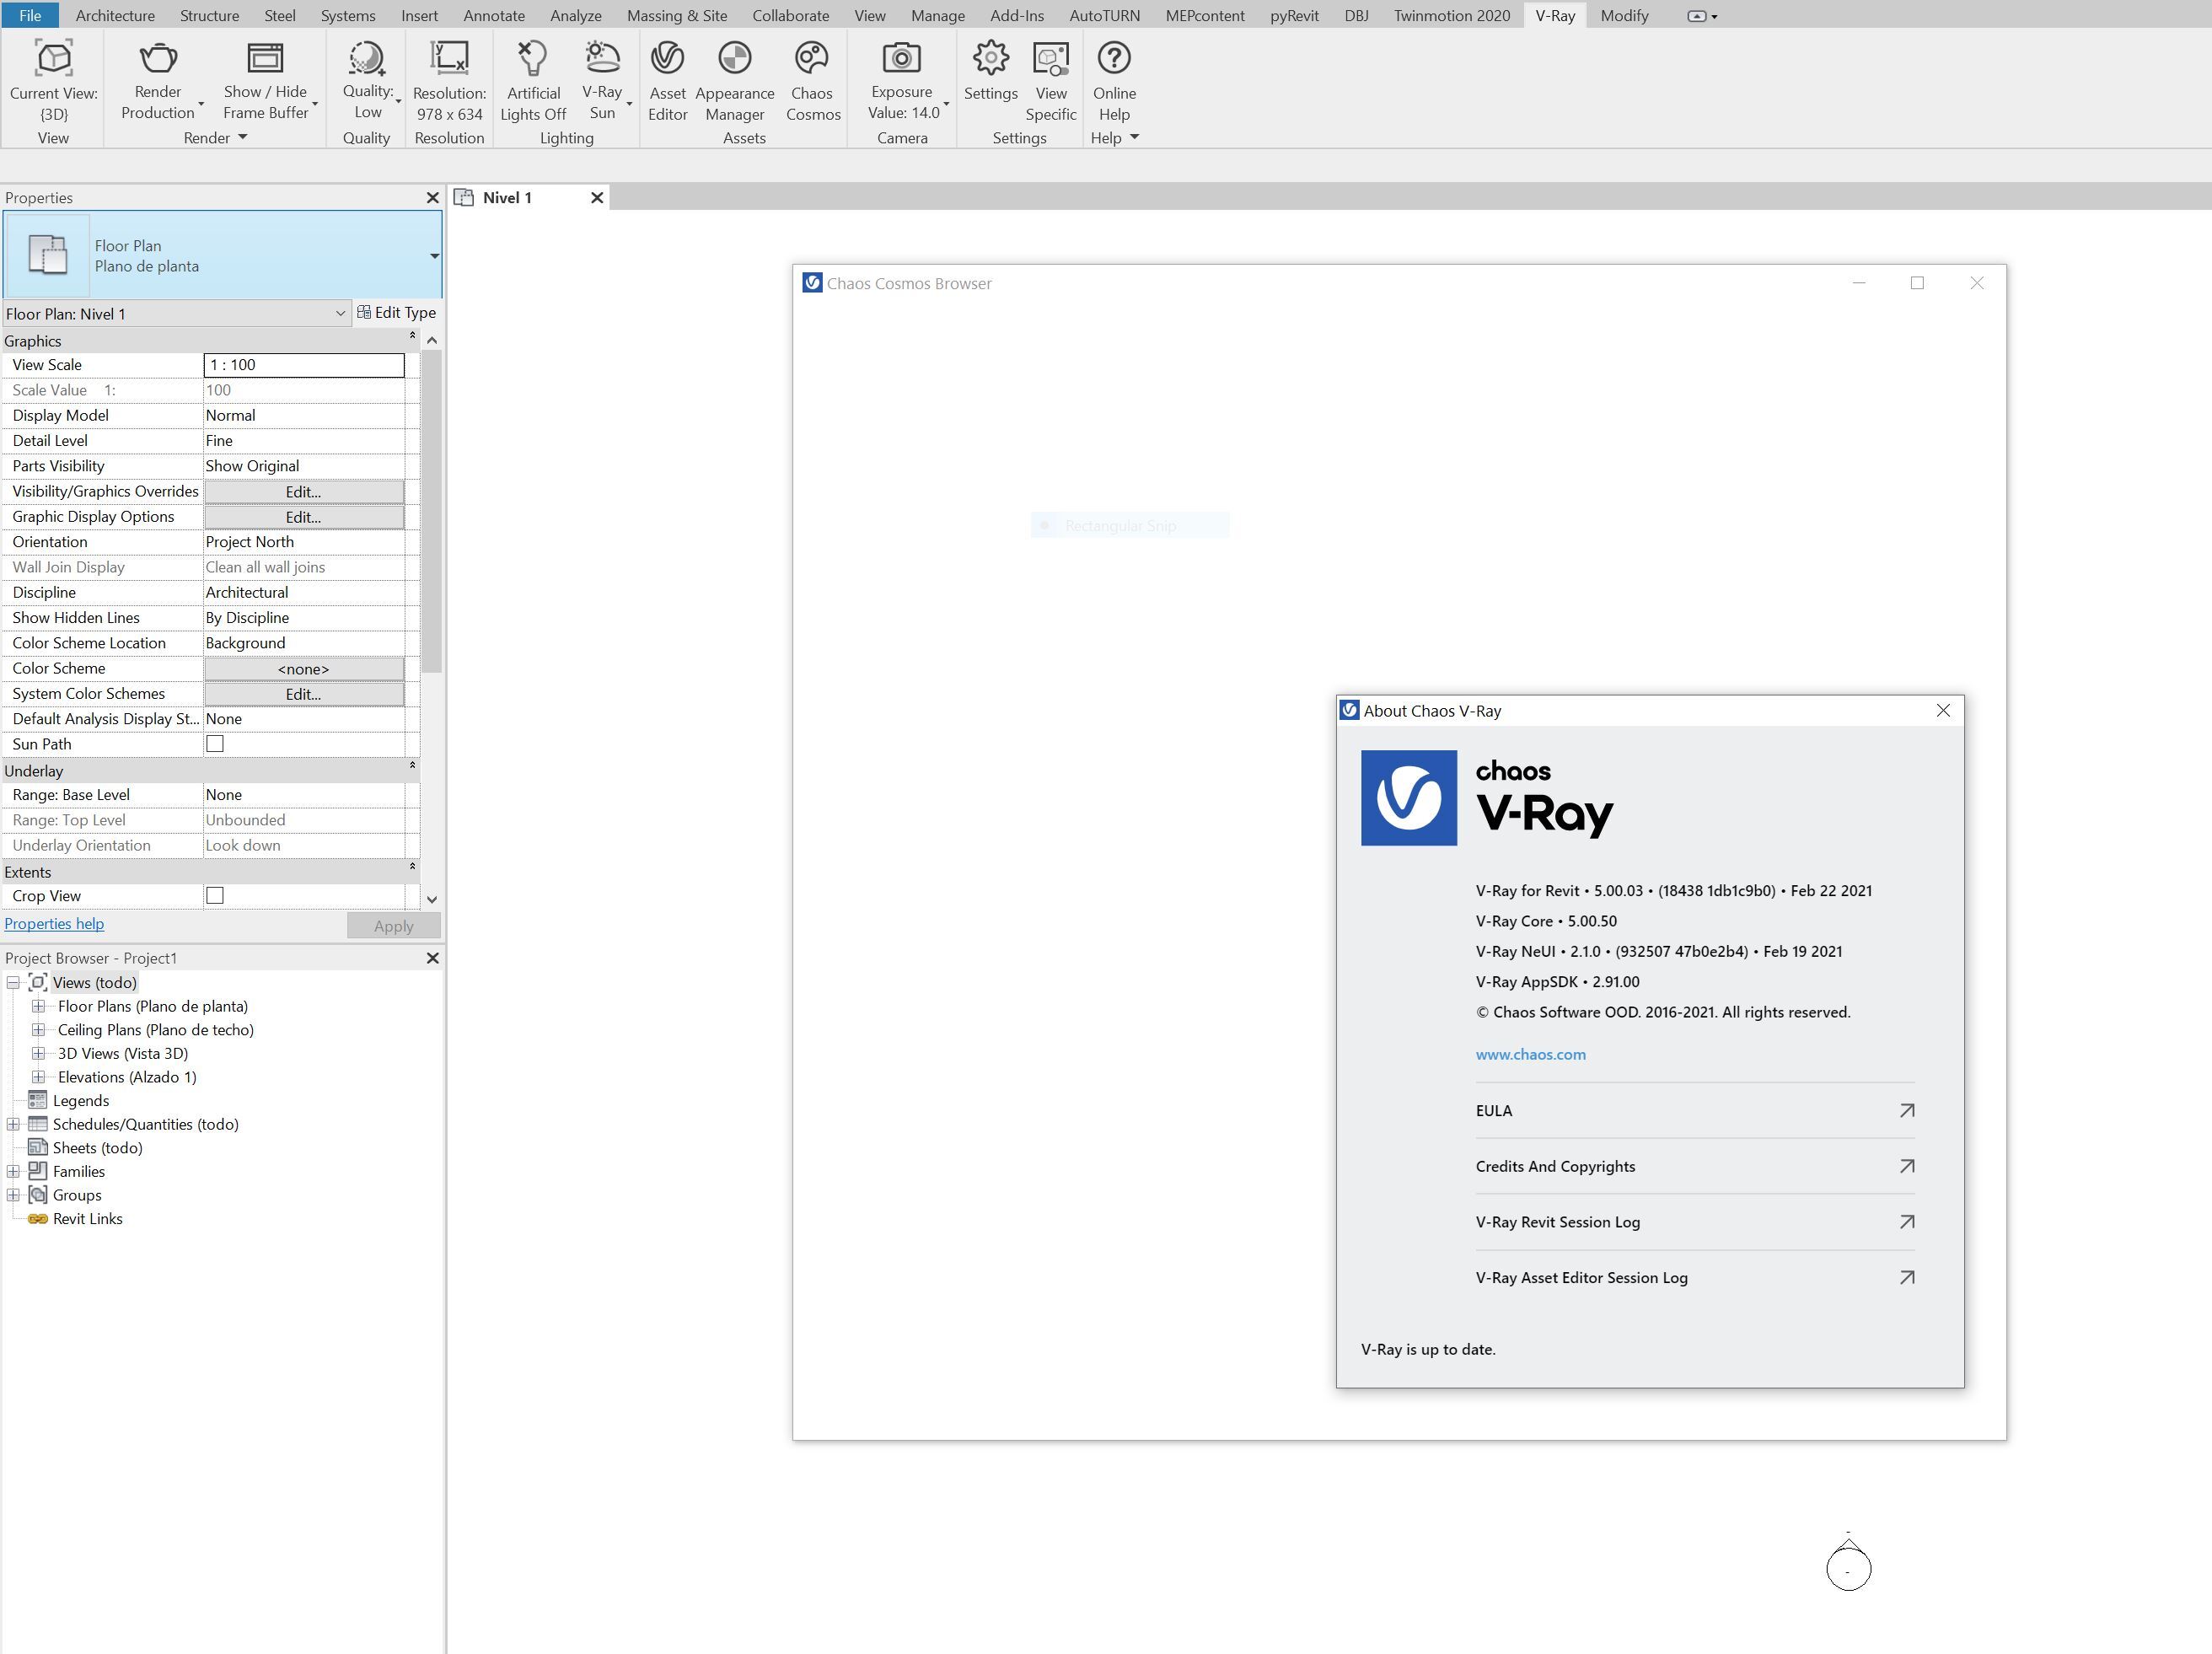Open the Floor Plan type selector dropdown
The height and width of the screenshot is (1654, 2212).
(434, 256)
